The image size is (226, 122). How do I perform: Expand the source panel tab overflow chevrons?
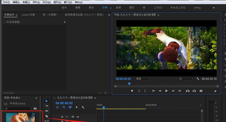pyautogui.click(x=109, y=15)
